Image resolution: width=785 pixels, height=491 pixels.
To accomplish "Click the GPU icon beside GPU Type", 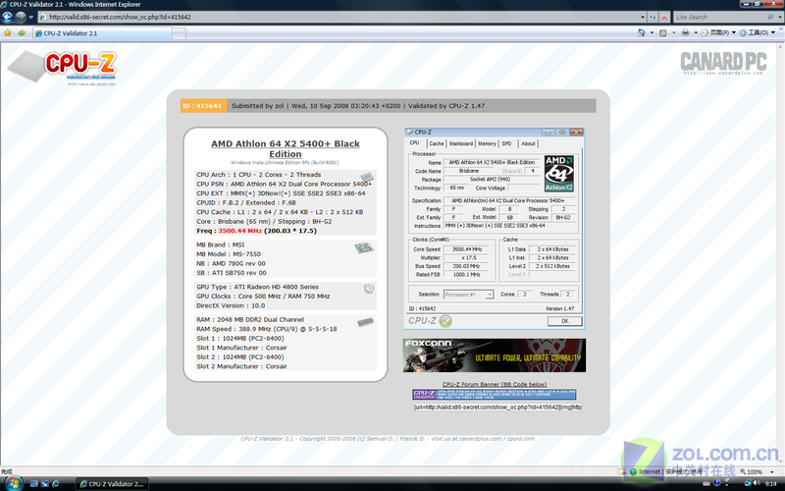I will tap(369, 289).
